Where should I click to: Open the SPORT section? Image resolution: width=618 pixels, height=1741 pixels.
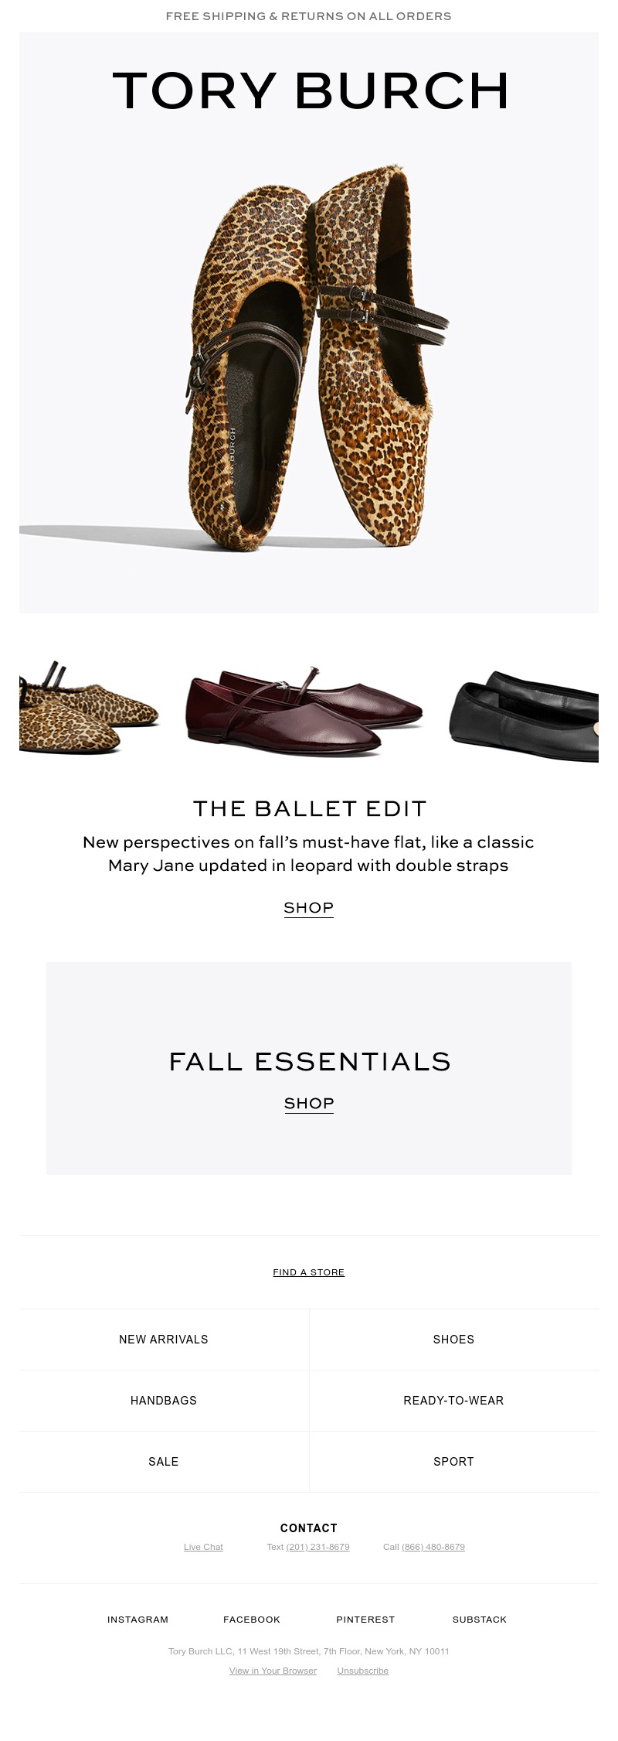click(x=453, y=1462)
